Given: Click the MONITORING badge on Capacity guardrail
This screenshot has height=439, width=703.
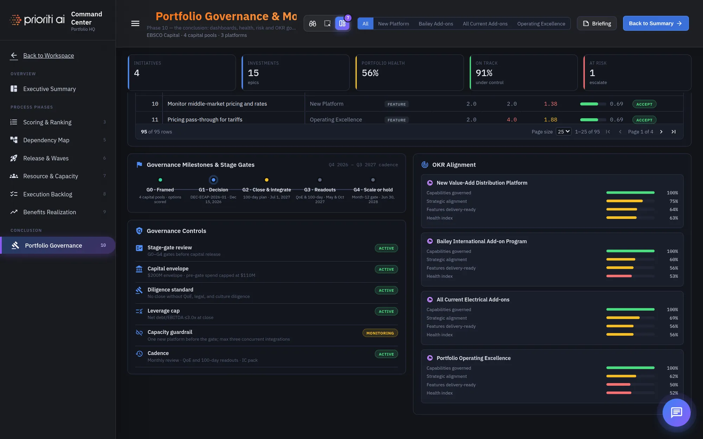Looking at the screenshot, I should [x=380, y=333].
